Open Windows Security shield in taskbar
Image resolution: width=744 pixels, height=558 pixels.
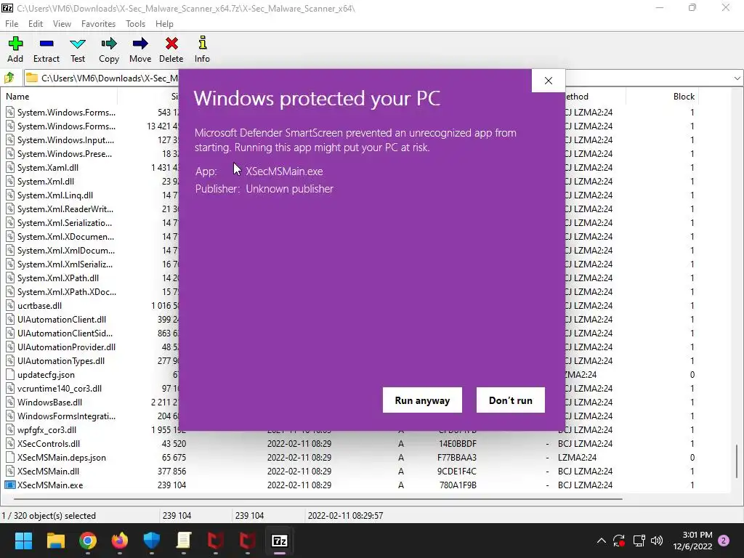(152, 541)
